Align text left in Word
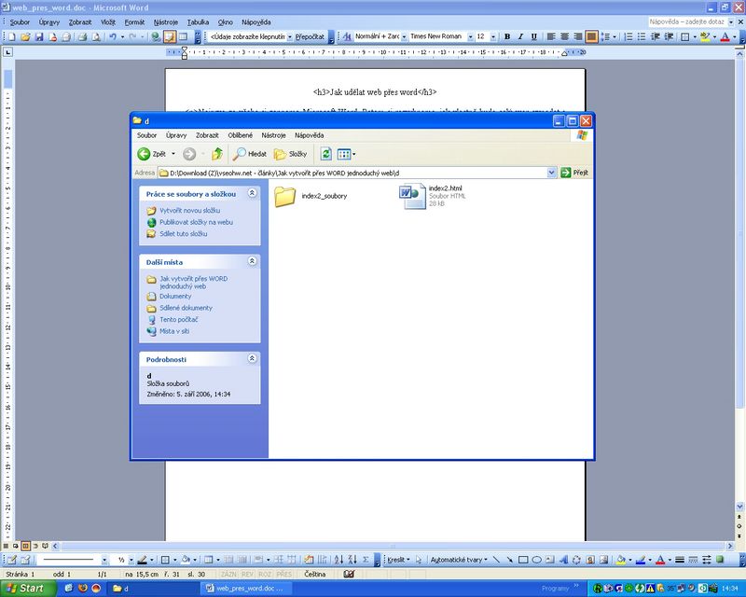The image size is (746, 597). click(551, 36)
